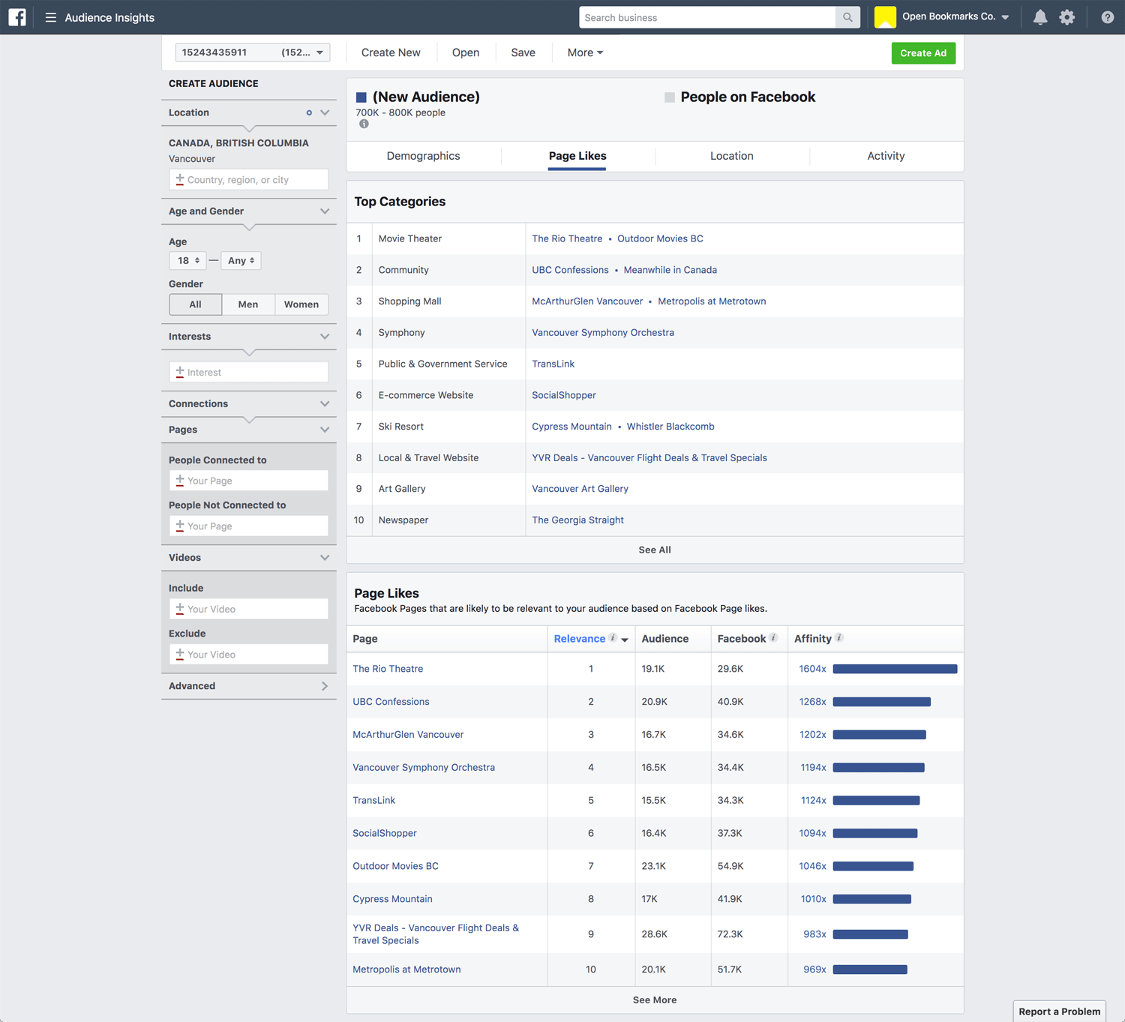The height and width of the screenshot is (1022, 1125).
Task: Click the Exclude Your Video field
Action: point(248,655)
